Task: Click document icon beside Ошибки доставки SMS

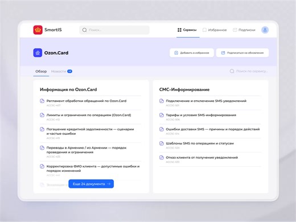Action: click(x=162, y=129)
